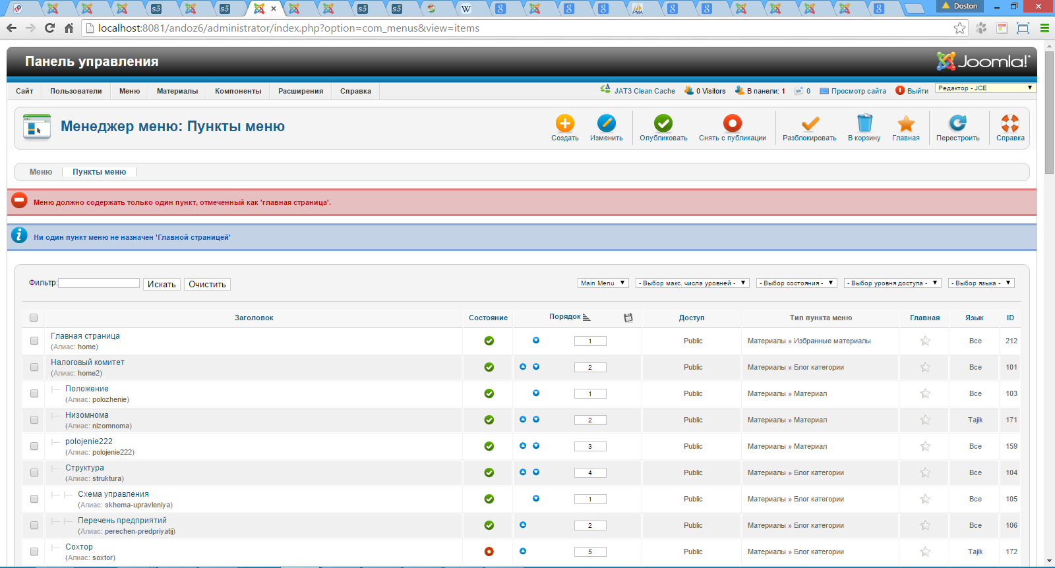Check the Структура row checkbox
The width and height of the screenshot is (1055, 568).
pyautogui.click(x=34, y=472)
